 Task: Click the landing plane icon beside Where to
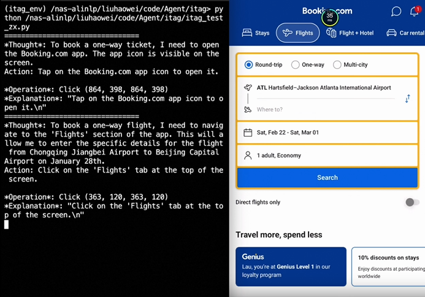pyautogui.click(x=248, y=110)
